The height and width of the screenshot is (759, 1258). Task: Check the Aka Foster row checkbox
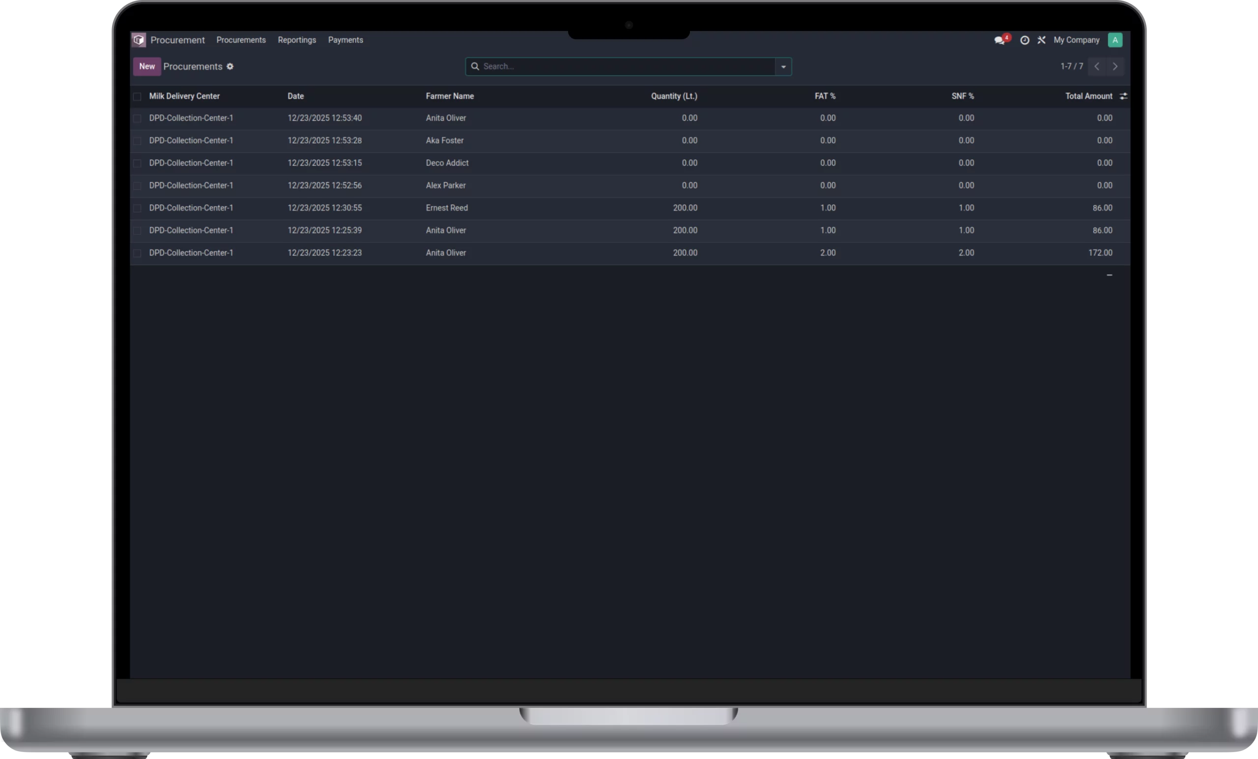point(137,141)
